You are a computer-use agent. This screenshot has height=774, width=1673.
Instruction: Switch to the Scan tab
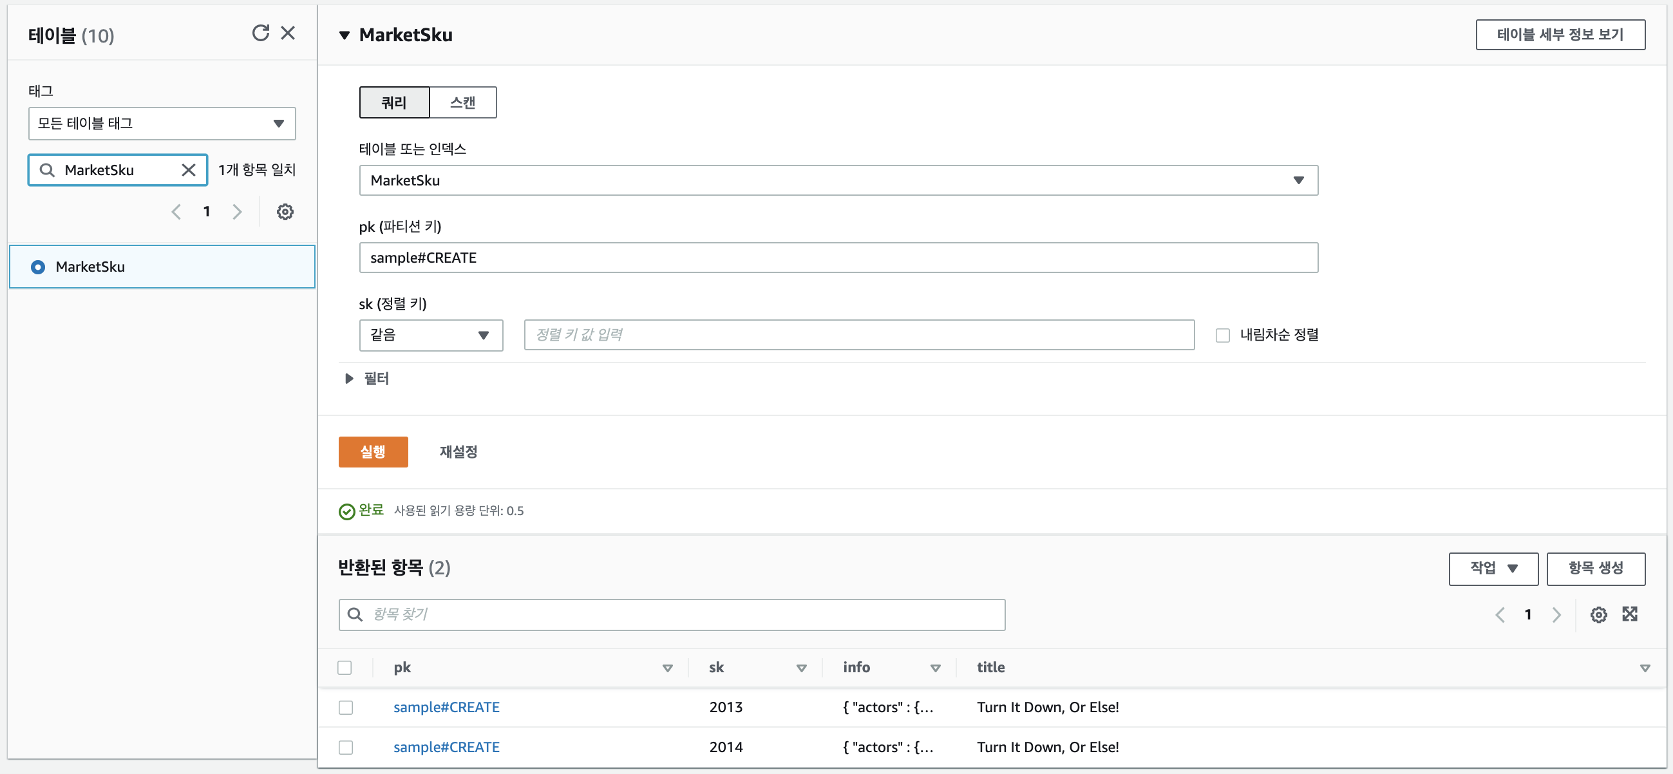point(462,102)
